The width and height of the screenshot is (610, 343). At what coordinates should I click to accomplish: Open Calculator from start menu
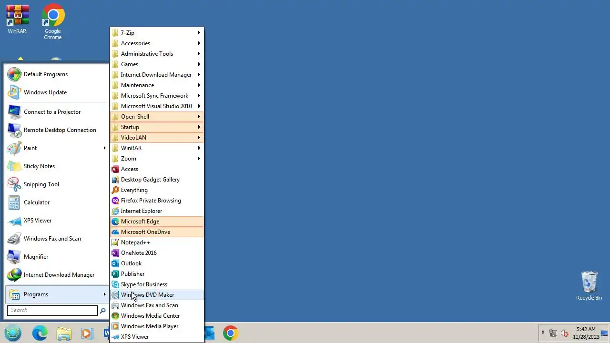click(x=57, y=202)
